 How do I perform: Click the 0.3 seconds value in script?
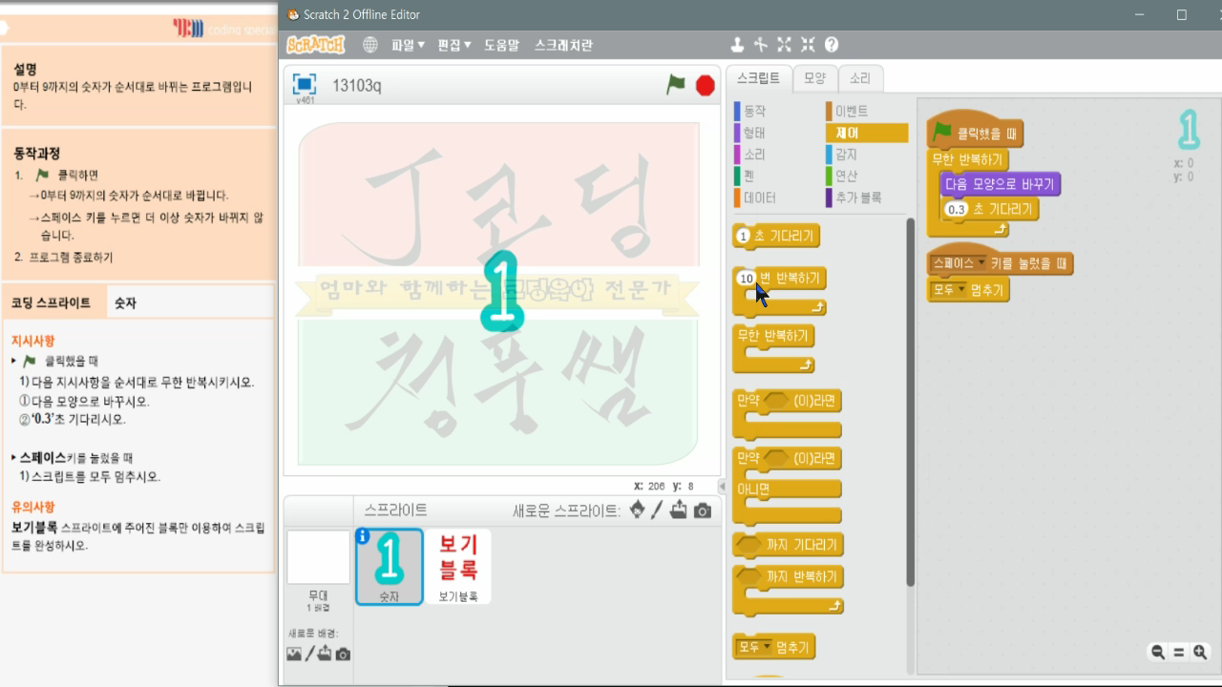pos(956,209)
